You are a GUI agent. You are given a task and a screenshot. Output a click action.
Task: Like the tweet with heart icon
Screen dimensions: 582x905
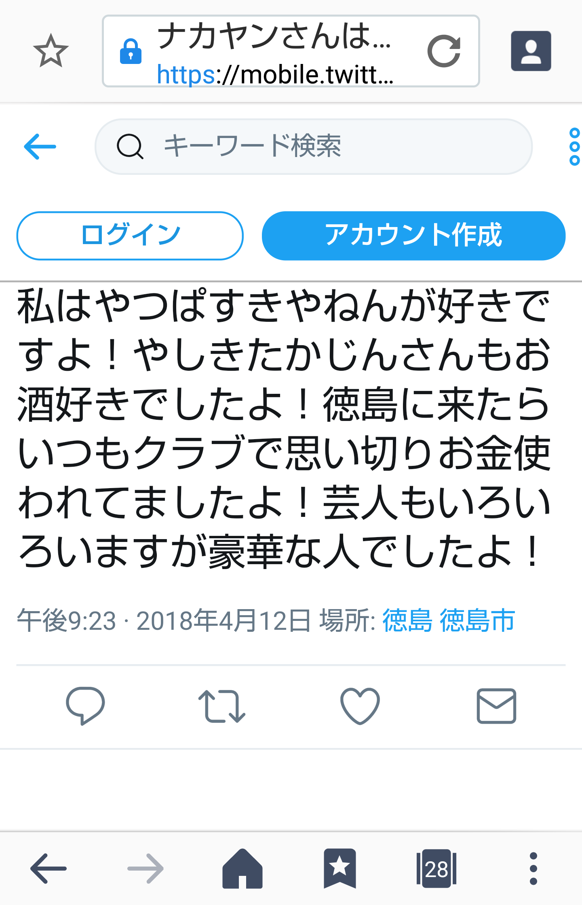click(x=360, y=705)
